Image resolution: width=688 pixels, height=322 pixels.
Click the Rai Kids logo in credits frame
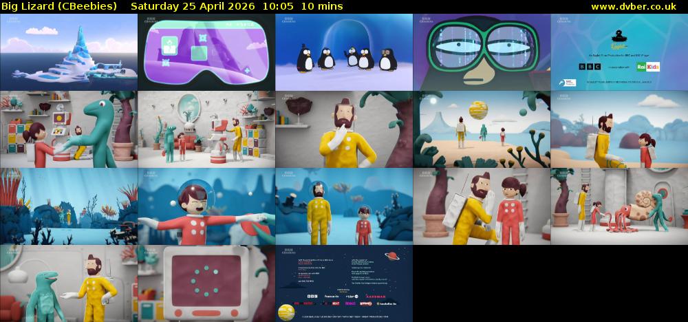point(648,67)
